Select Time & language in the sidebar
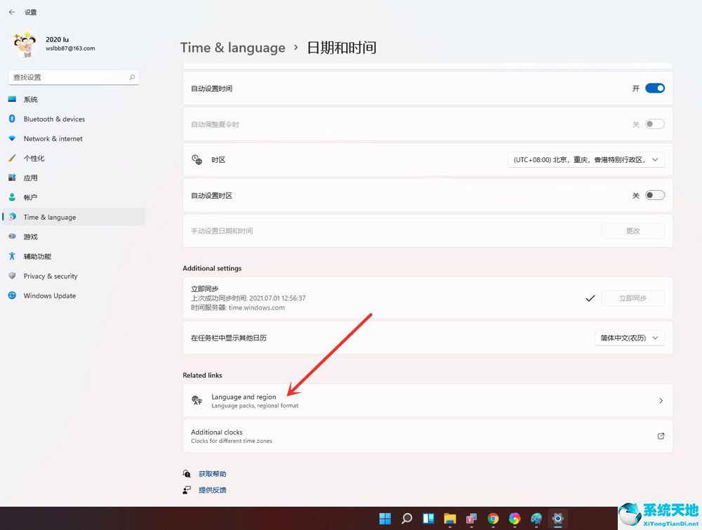Viewport: 702px width, 530px height. [48, 217]
